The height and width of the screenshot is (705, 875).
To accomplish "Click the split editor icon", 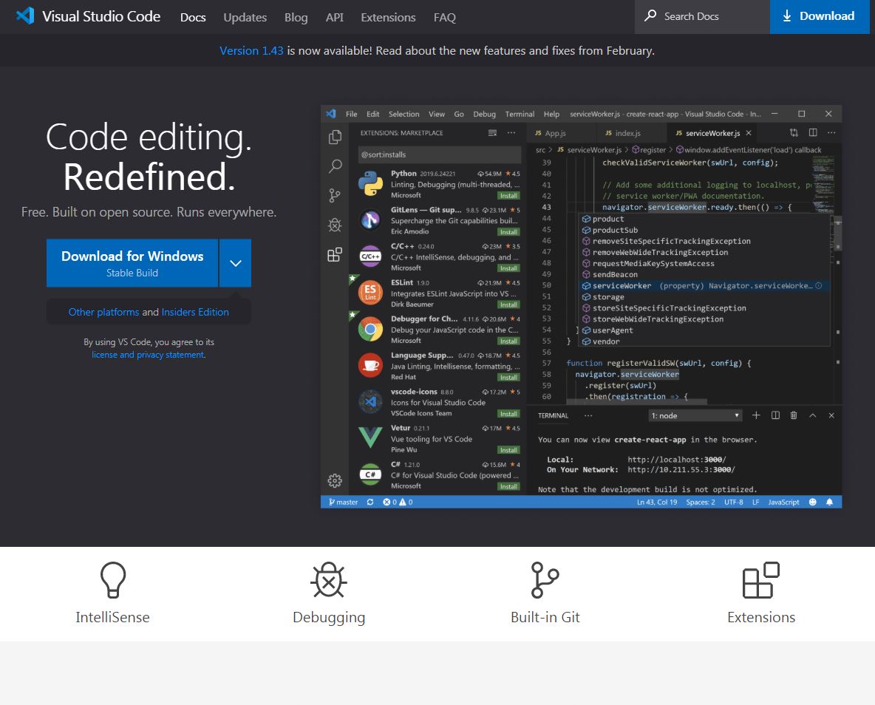I will point(813,133).
